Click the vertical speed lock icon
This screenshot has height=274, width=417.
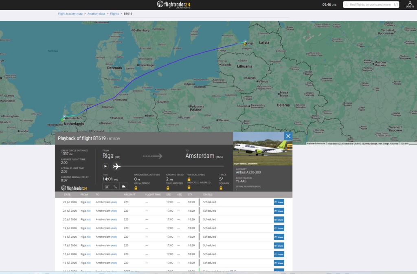tap(189, 179)
